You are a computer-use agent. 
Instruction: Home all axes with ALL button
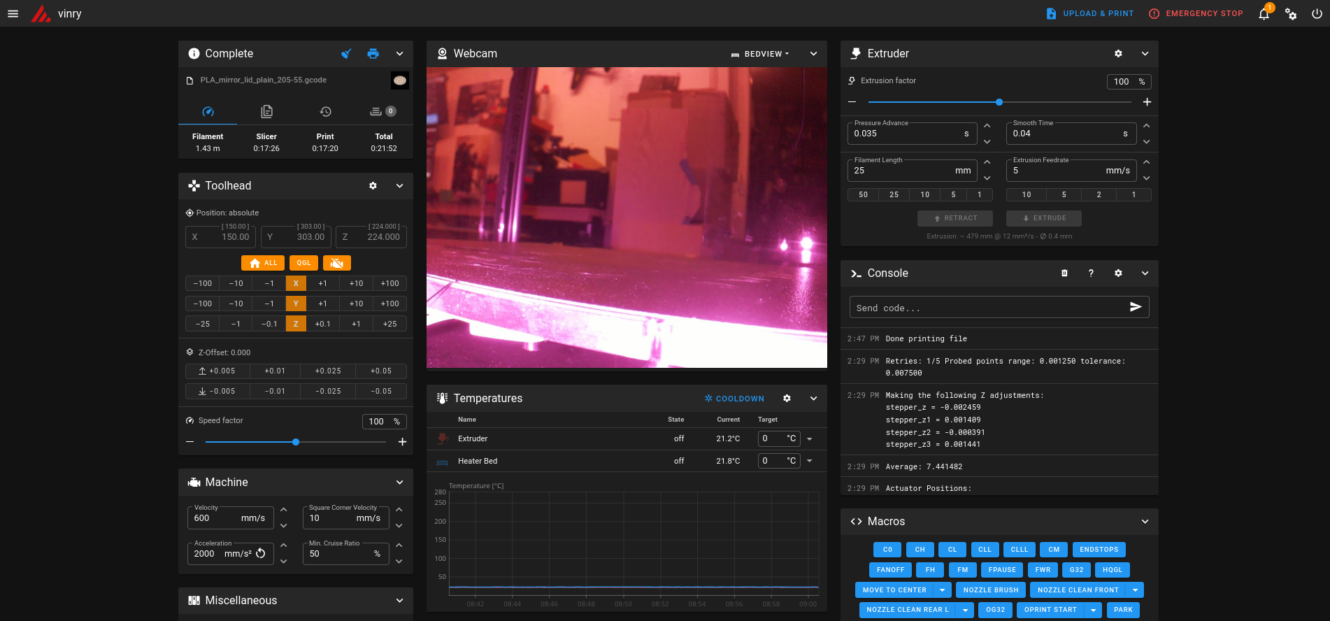click(263, 263)
